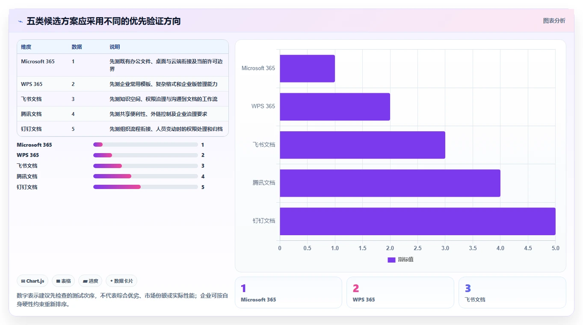
Task: Click the page title 五类候选方案应采用不同的优先验证方向
Action: [x=104, y=21]
